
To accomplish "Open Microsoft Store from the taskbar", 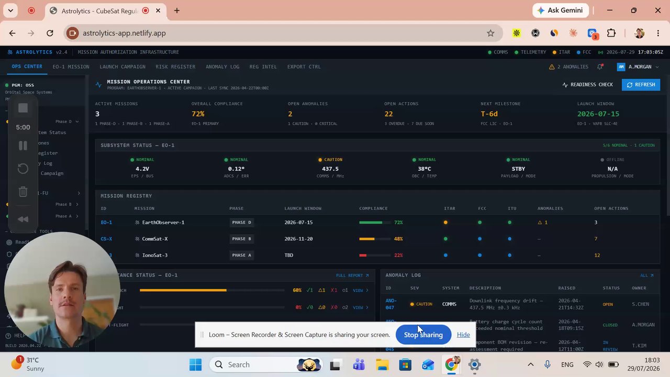I will point(405,364).
